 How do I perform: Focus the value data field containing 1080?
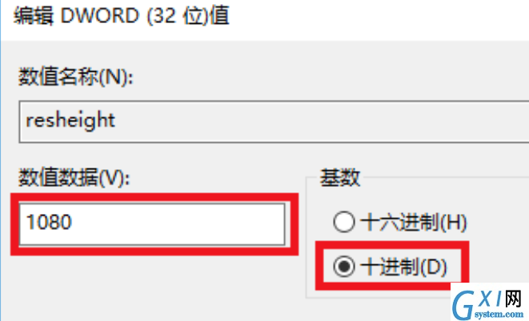click(152, 224)
